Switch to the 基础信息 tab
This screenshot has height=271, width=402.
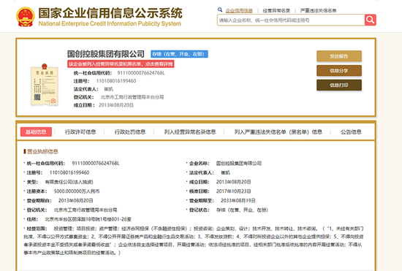pos(36,132)
